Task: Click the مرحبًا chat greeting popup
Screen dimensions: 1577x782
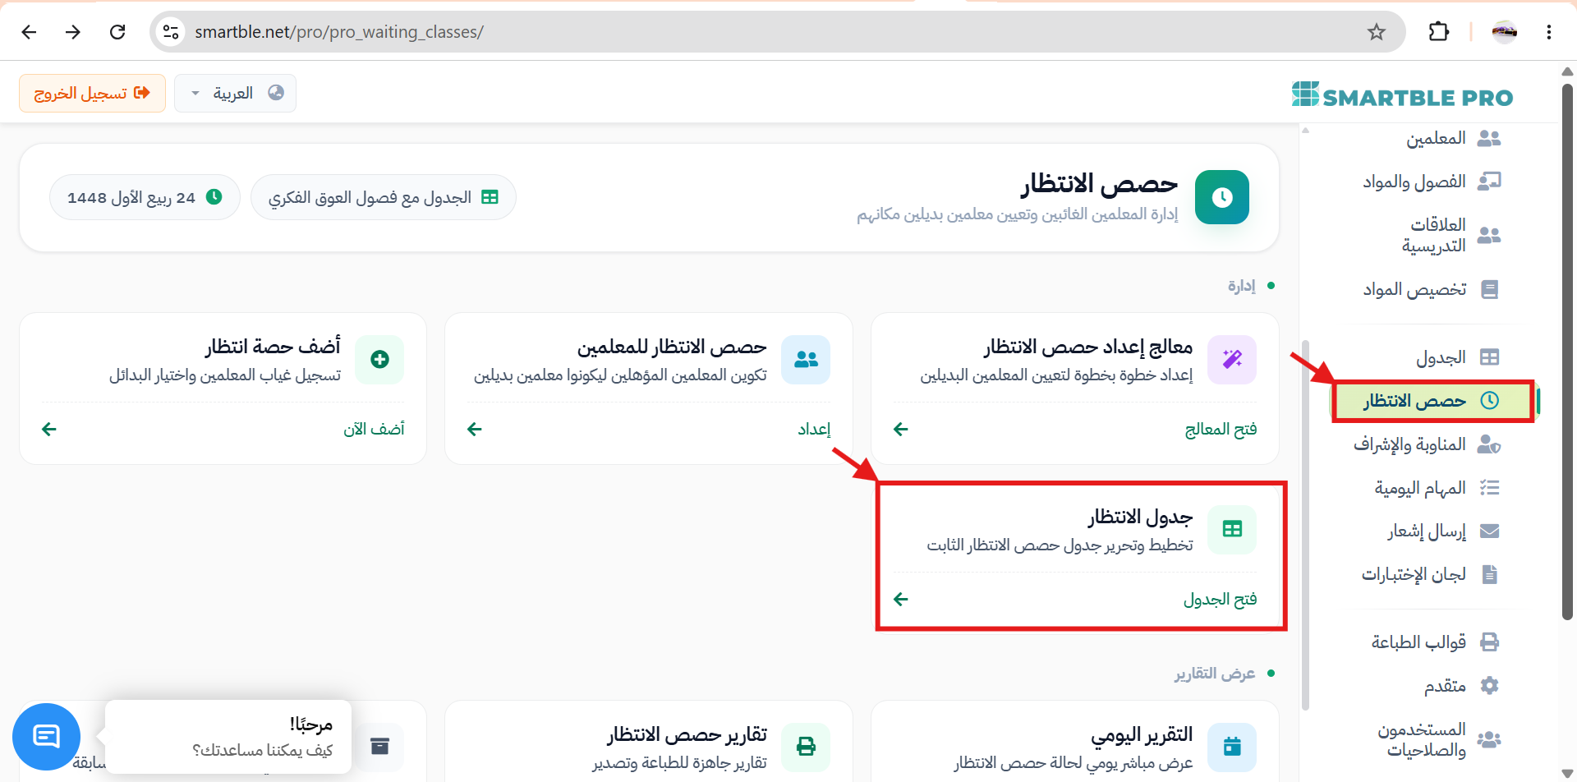Action: click(228, 737)
